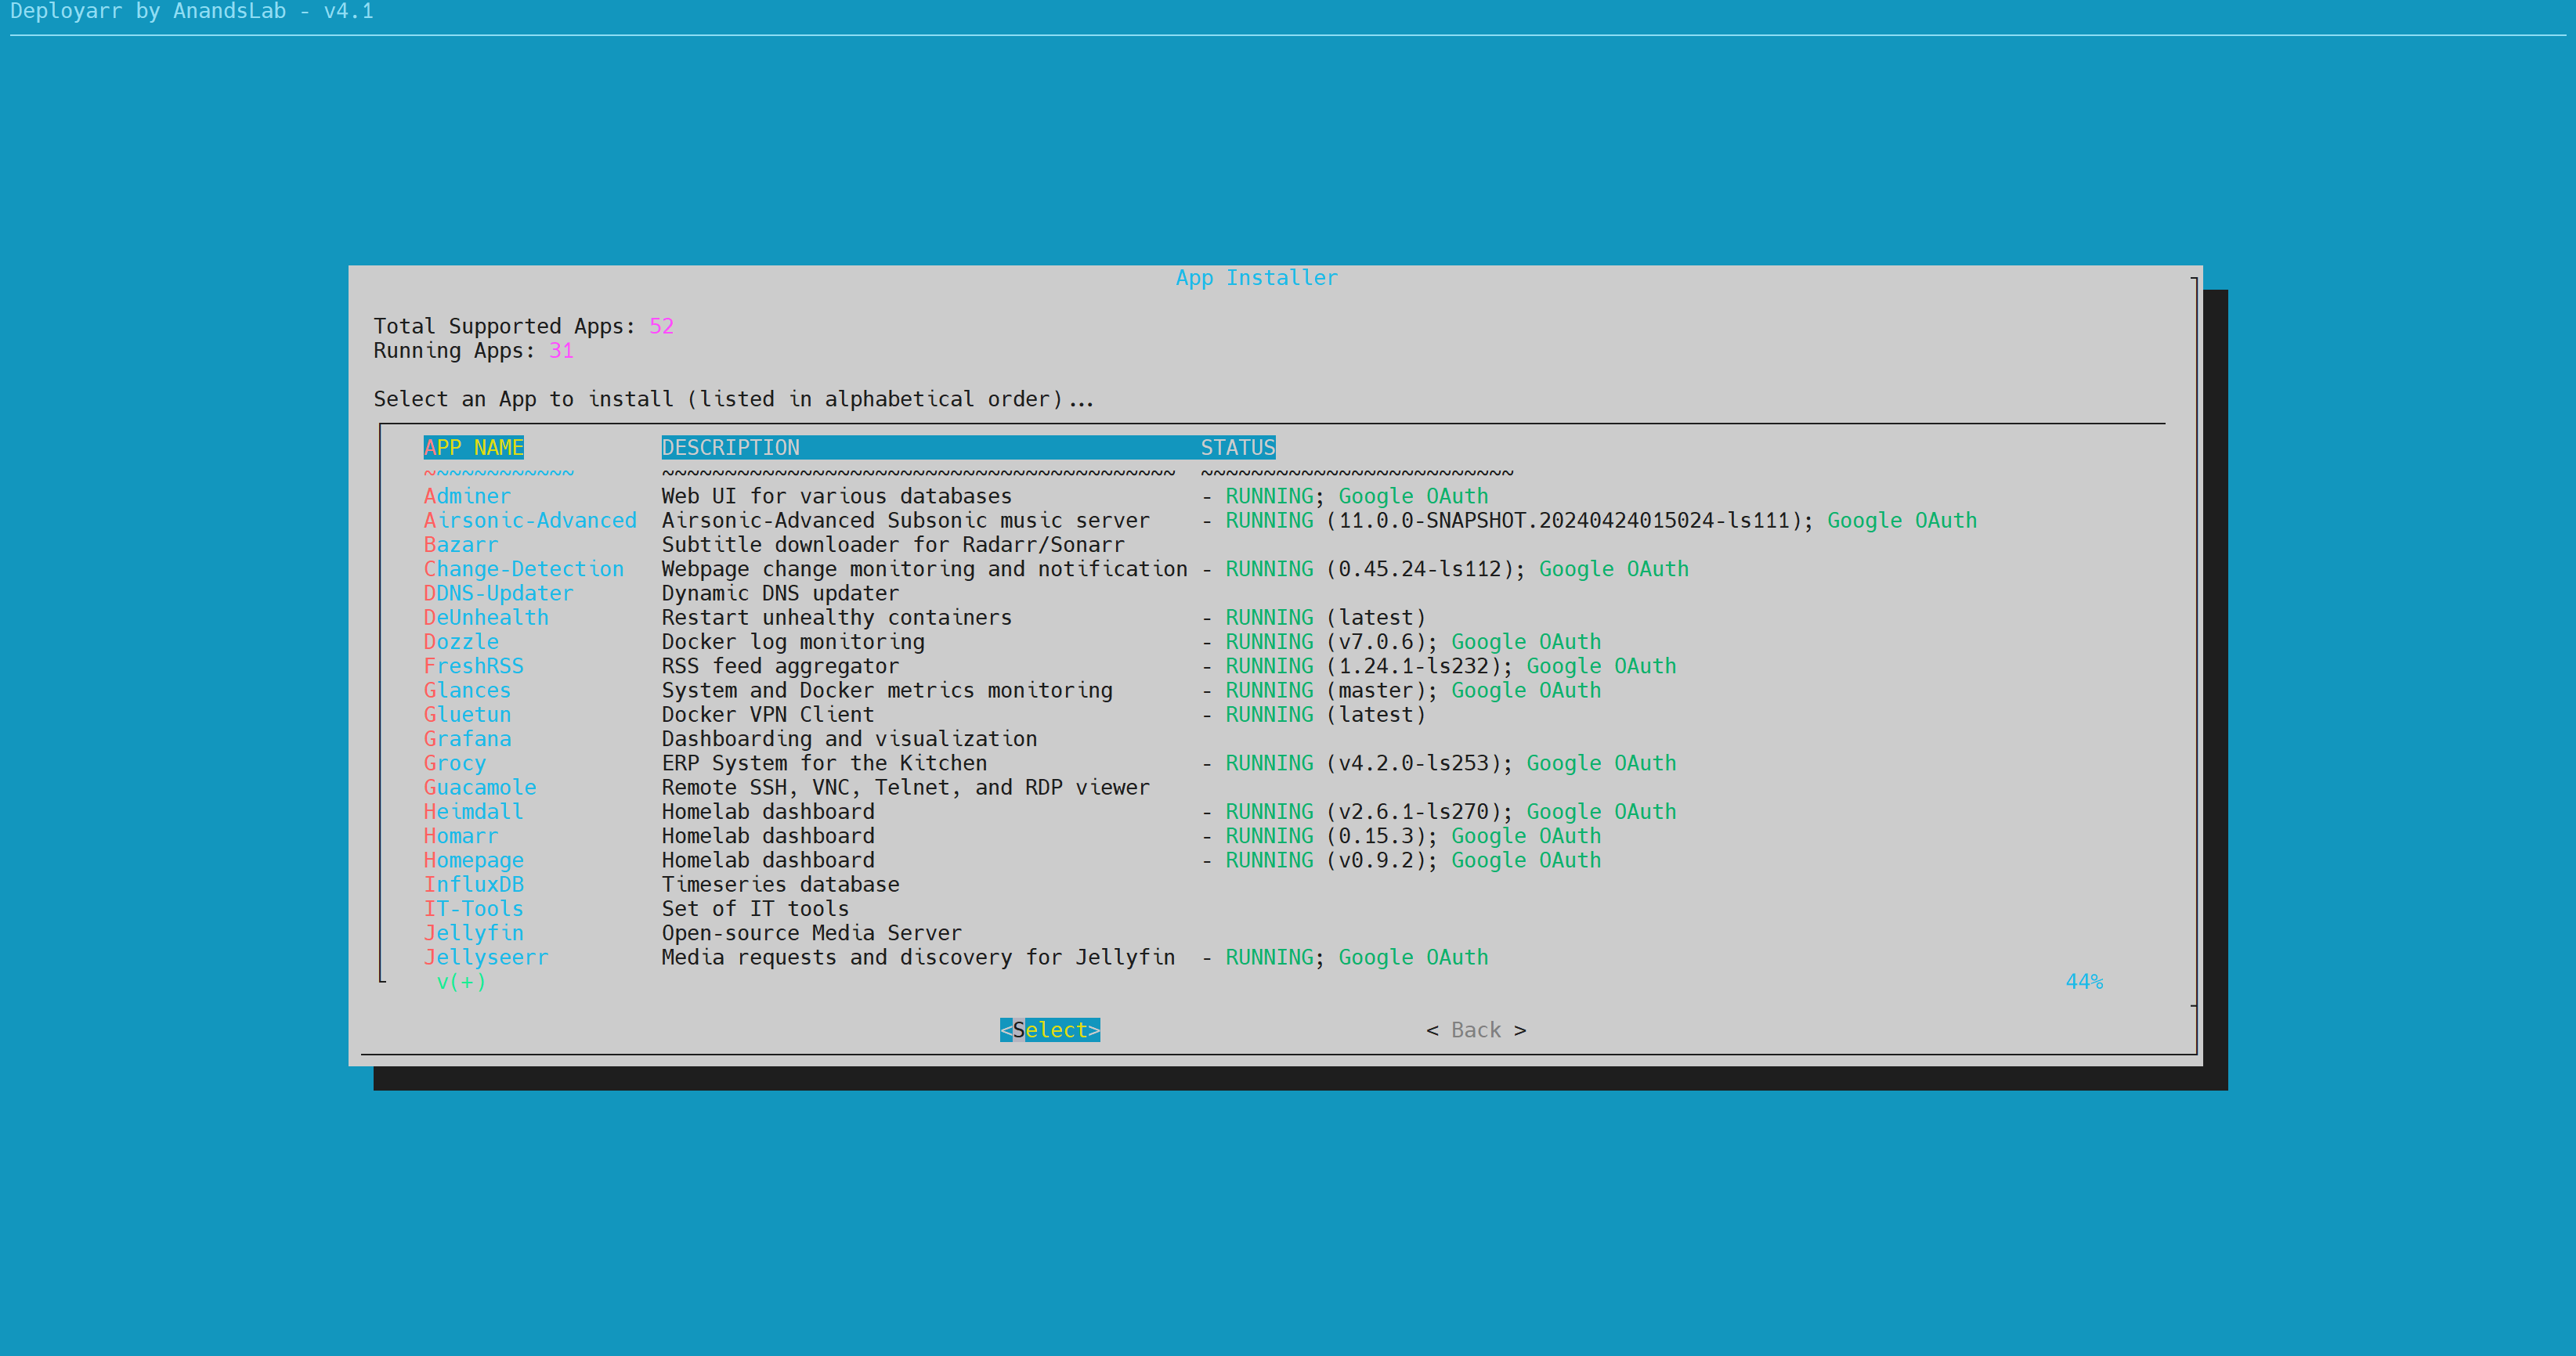Image resolution: width=2576 pixels, height=1356 pixels.
Task: Choose the Dozzle app row
Action: pos(460,641)
